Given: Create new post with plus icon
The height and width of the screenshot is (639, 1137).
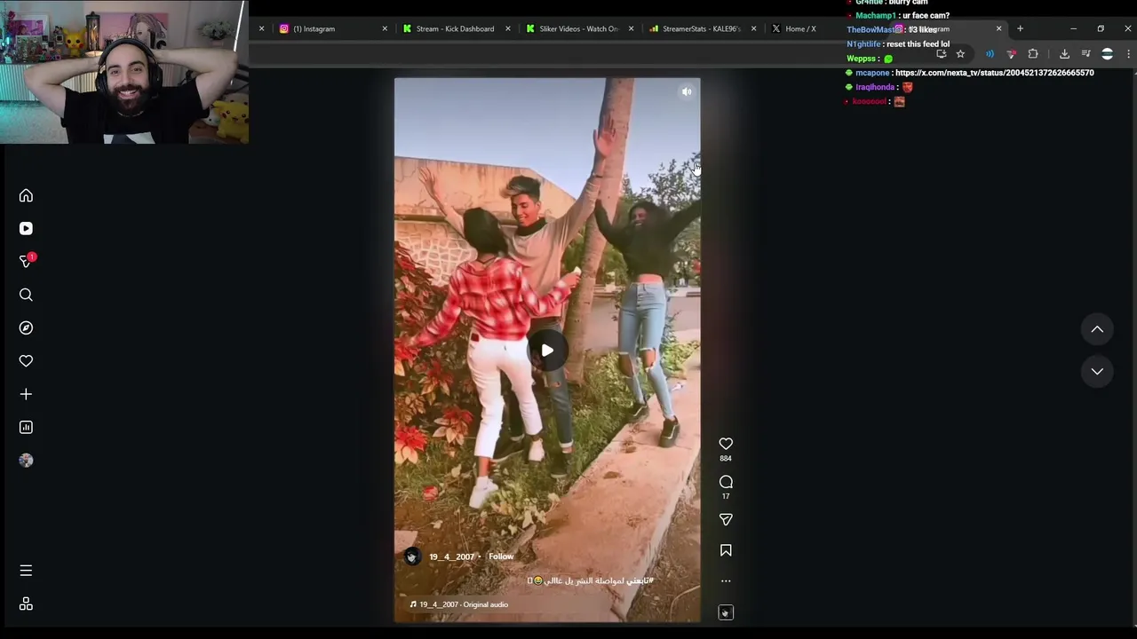Looking at the screenshot, I should pyautogui.click(x=26, y=394).
